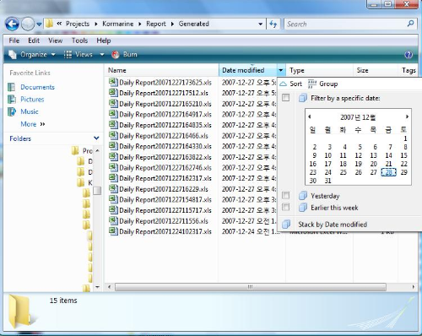Open the address bar history dropdown
Viewport: 422px width, 336px height.
pos(261,24)
